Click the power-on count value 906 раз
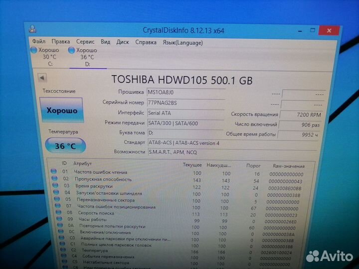Image resolution: width=359 pixels, height=269 pixels. pyautogui.click(x=300, y=125)
